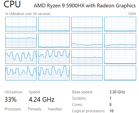
Task: Click the Threads label
Action: pos(34,109)
